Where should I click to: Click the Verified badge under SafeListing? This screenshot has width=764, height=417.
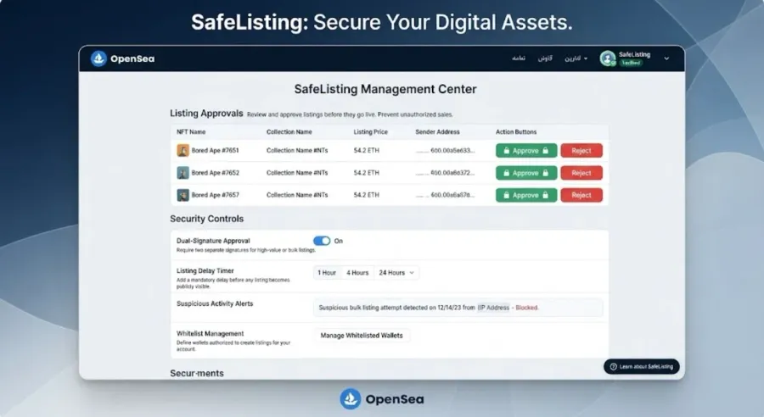pyautogui.click(x=631, y=63)
